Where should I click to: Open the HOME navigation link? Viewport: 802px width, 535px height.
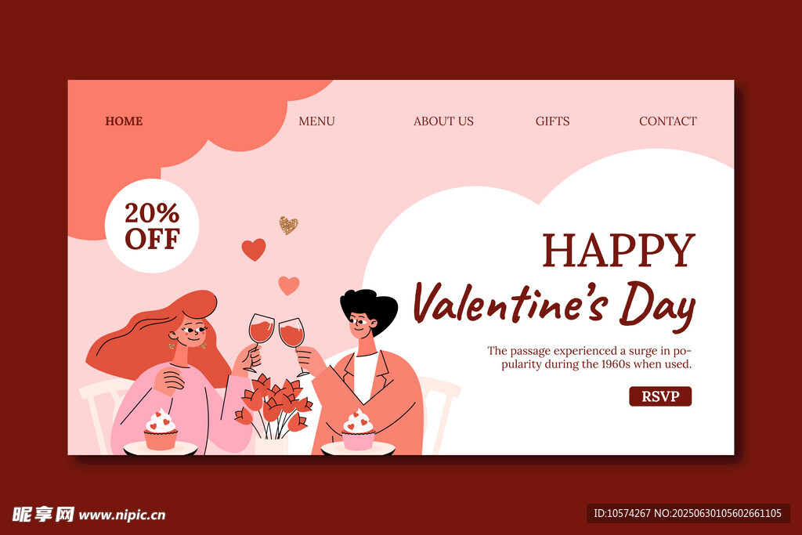pos(124,121)
